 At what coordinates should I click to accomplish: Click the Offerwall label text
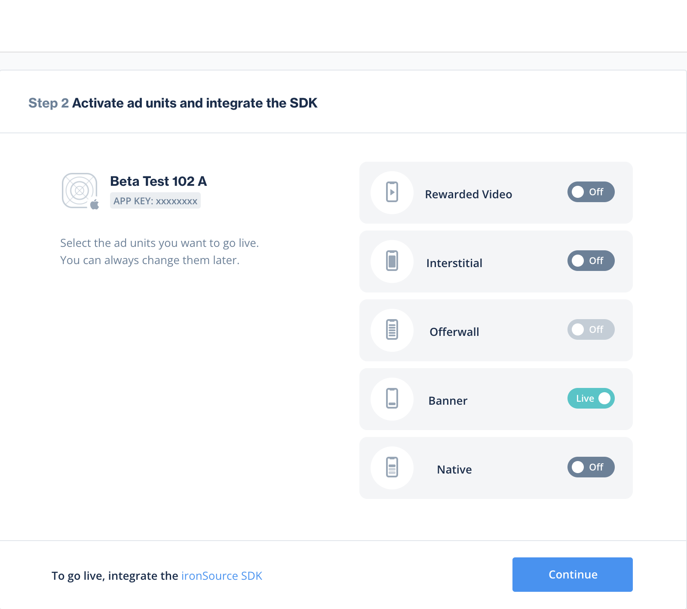tap(454, 332)
